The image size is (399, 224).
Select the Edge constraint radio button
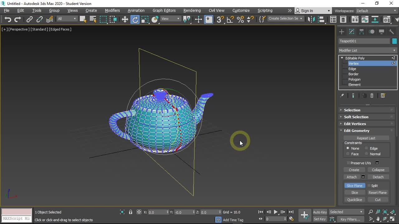(367, 148)
